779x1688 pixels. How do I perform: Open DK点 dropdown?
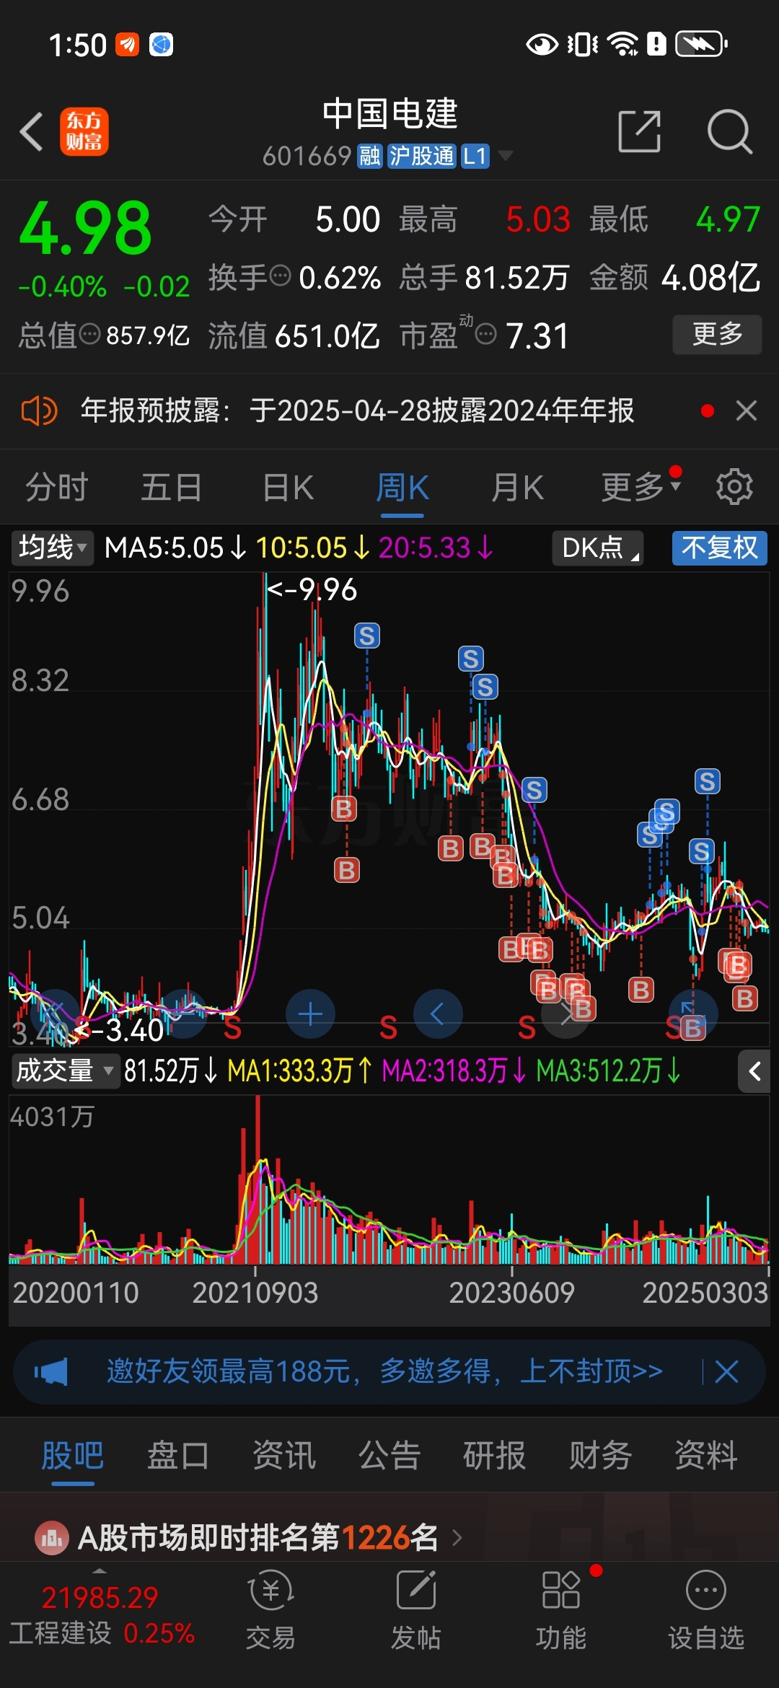coord(598,548)
